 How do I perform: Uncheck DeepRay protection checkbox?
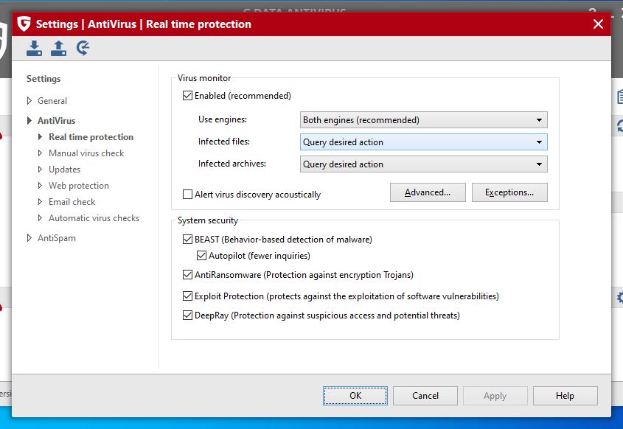click(x=187, y=315)
